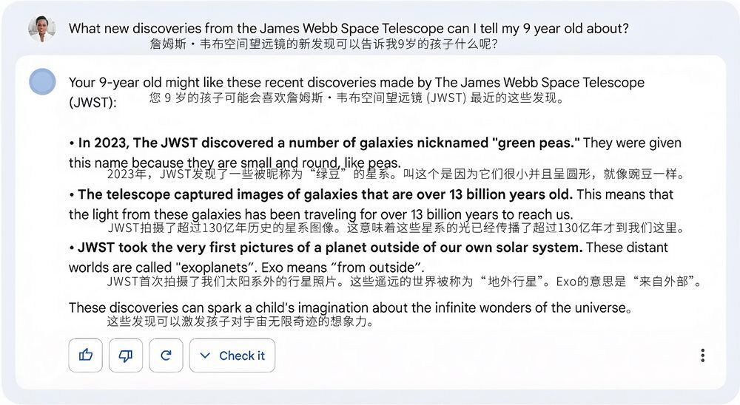The image size is (740, 405).
Task: Click the Chinese translation of the intro sentence
Action: point(357,98)
